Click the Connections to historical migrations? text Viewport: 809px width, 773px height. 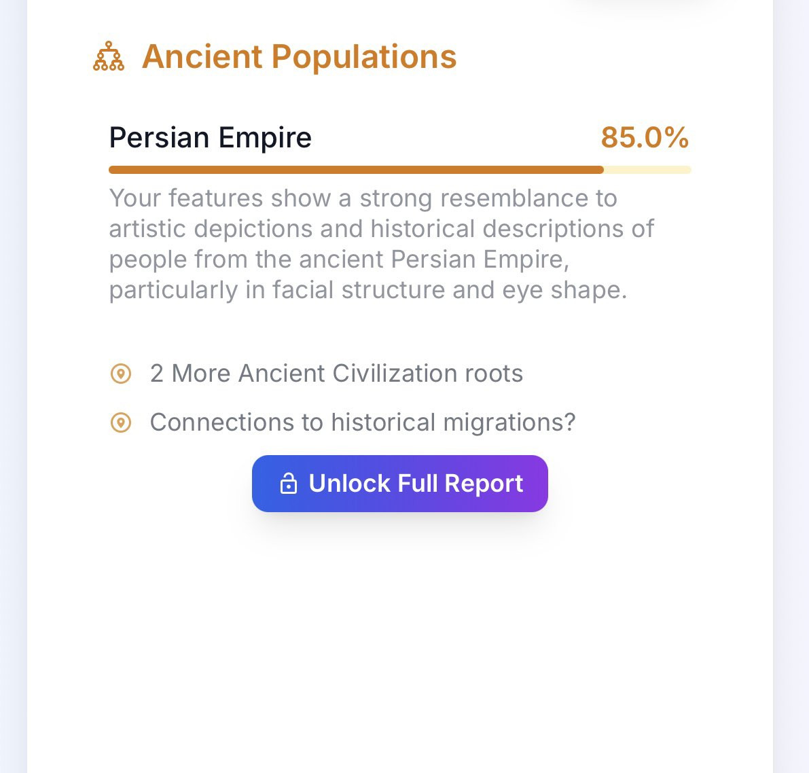(363, 422)
